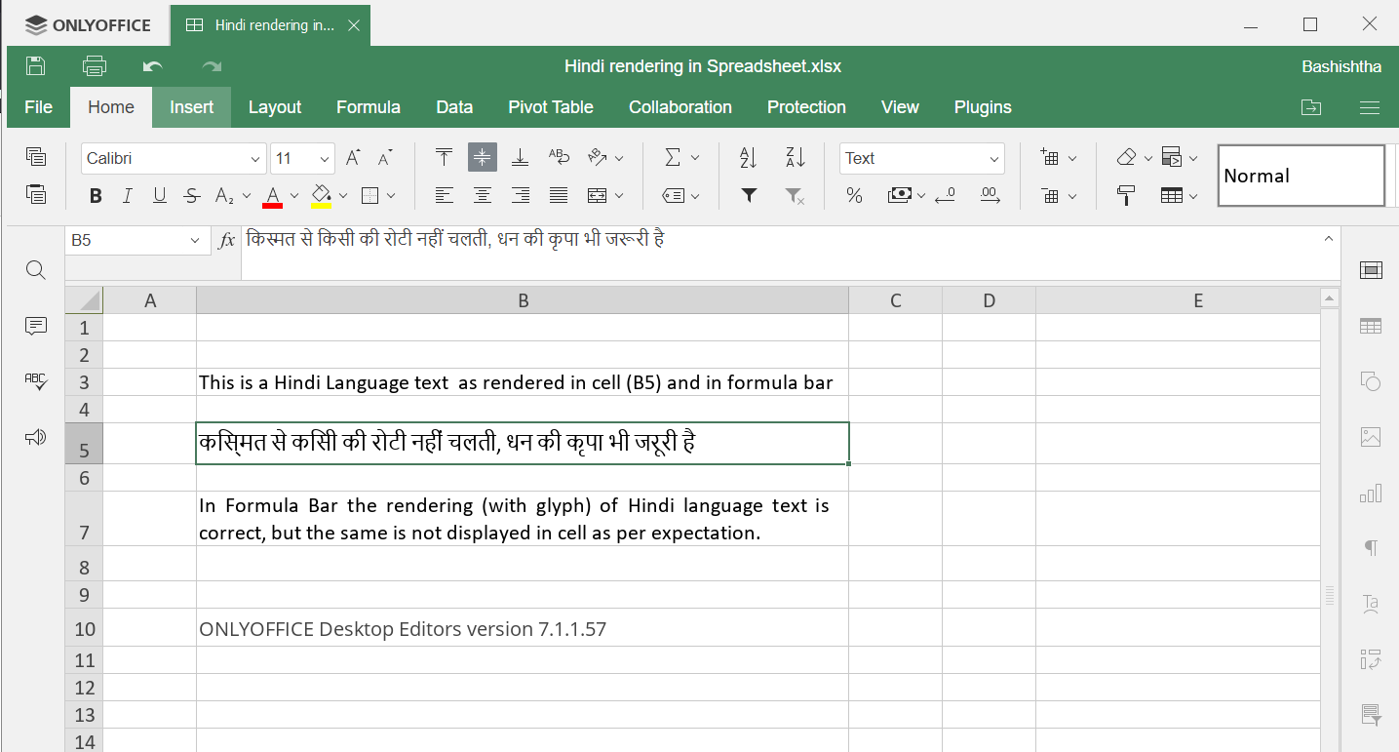The width and height of the screenshot is (1399, 752).
Task: Click the open file location icon
Action: pyautogui.click(x=1311, y=107)
